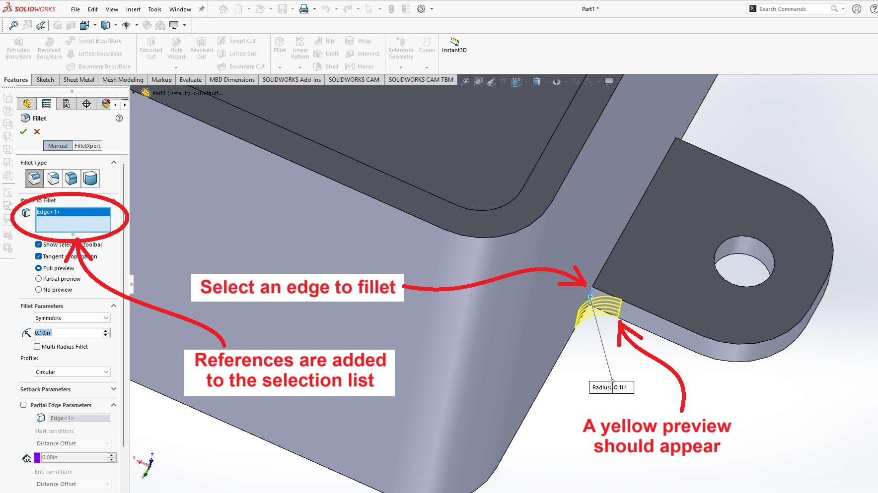Screen dimensions: 878x493
Task: Open the Fillet help question mark
Action: tap(119, 118)
